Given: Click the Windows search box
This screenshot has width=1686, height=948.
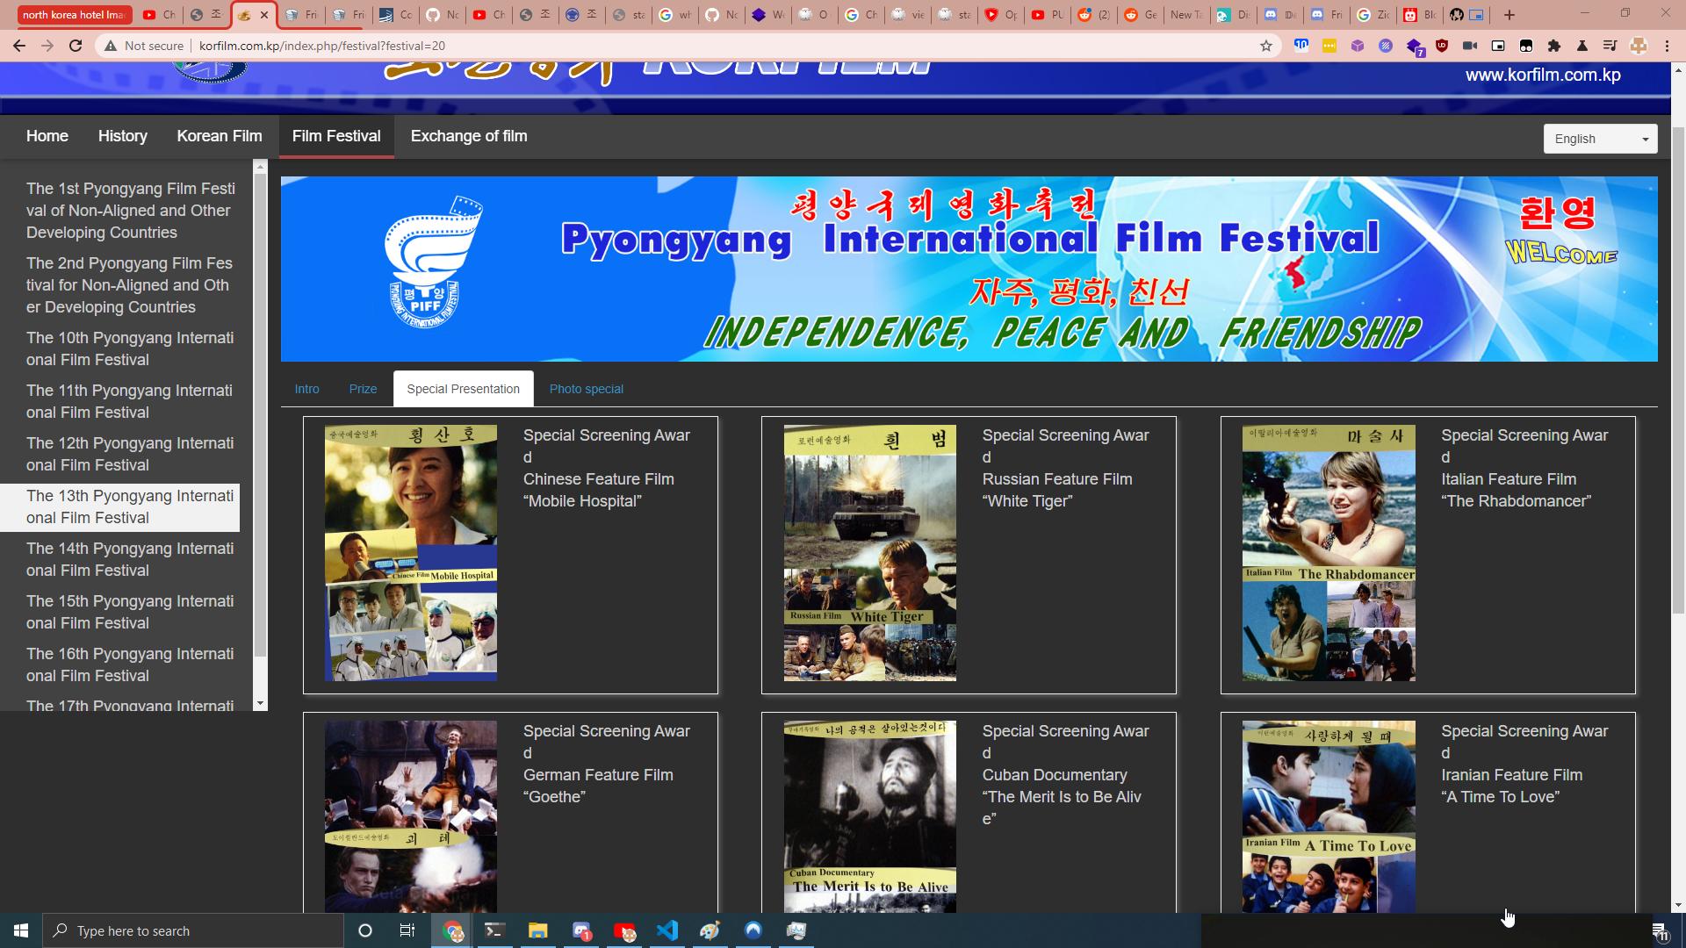Looking at the screenshot, I should (x=193, y=930).
